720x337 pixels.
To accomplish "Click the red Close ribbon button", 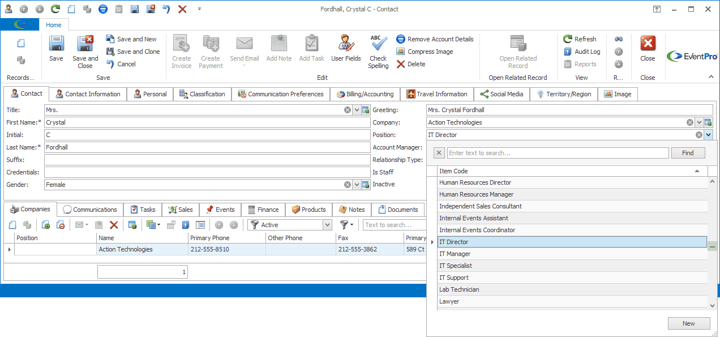I will (x=648, y=49).
